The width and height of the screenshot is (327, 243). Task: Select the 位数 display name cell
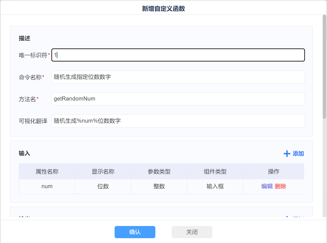click(103, 186)
